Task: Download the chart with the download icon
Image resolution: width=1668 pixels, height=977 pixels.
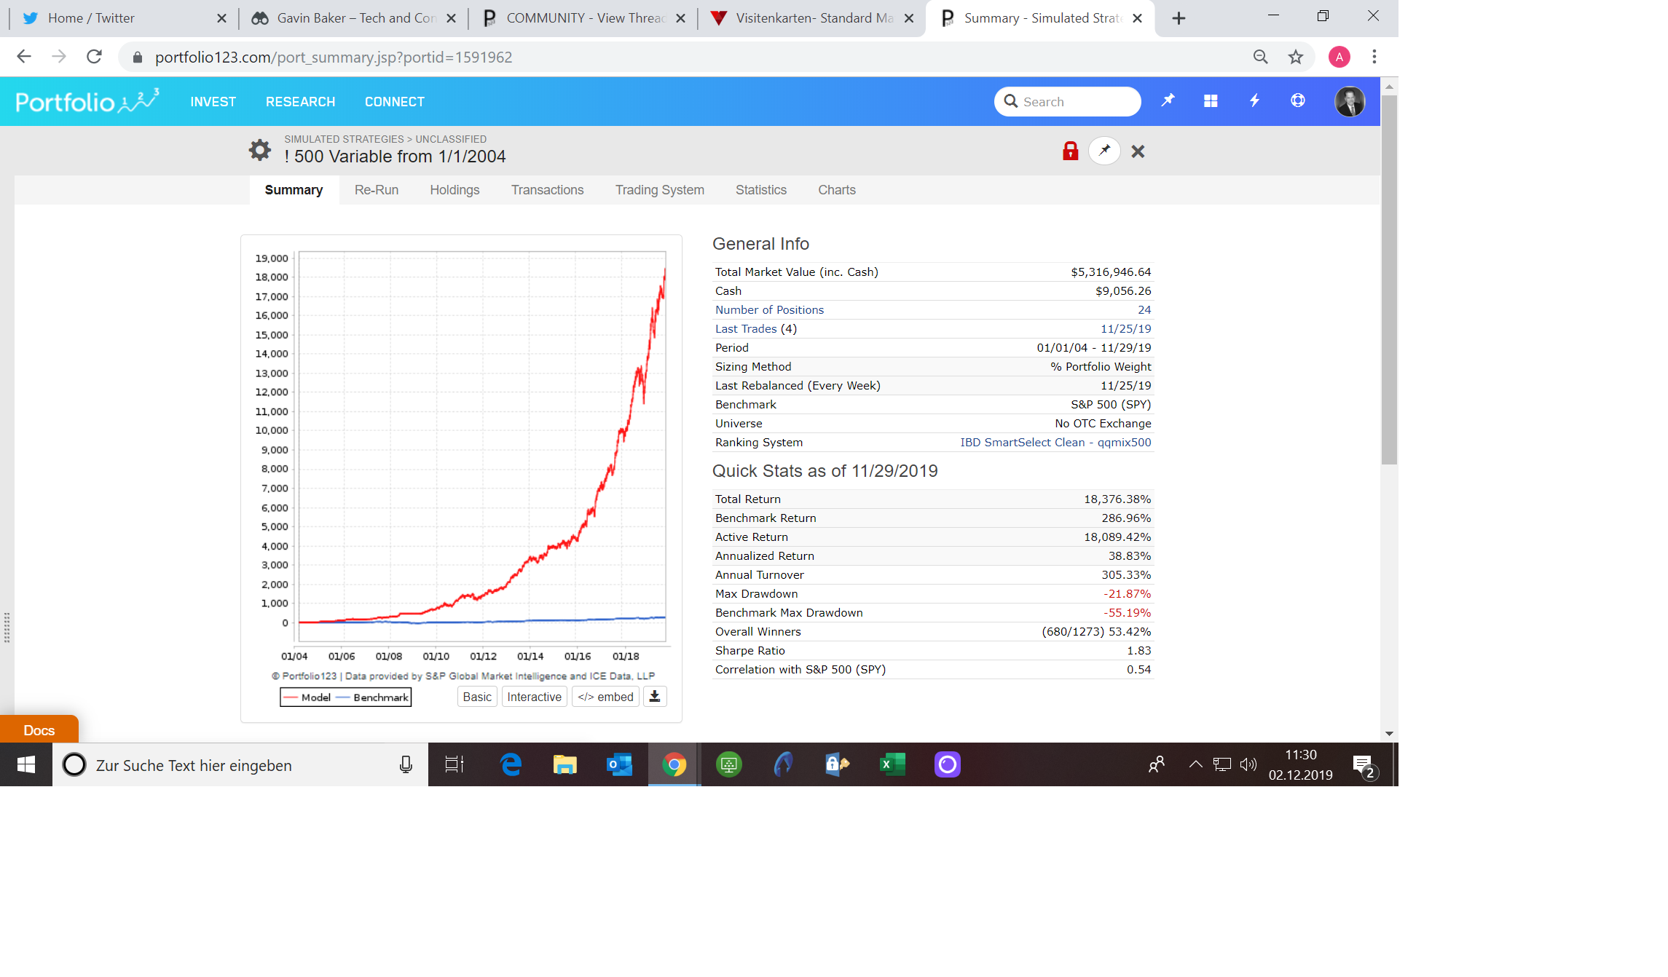Action: (655, 697)
